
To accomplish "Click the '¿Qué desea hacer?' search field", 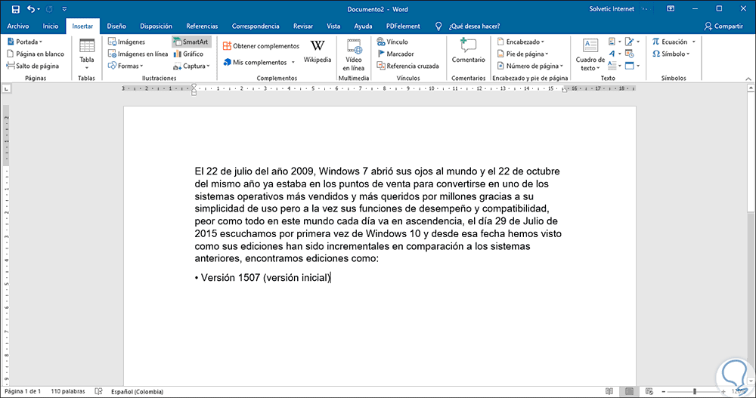I will 474,26.
